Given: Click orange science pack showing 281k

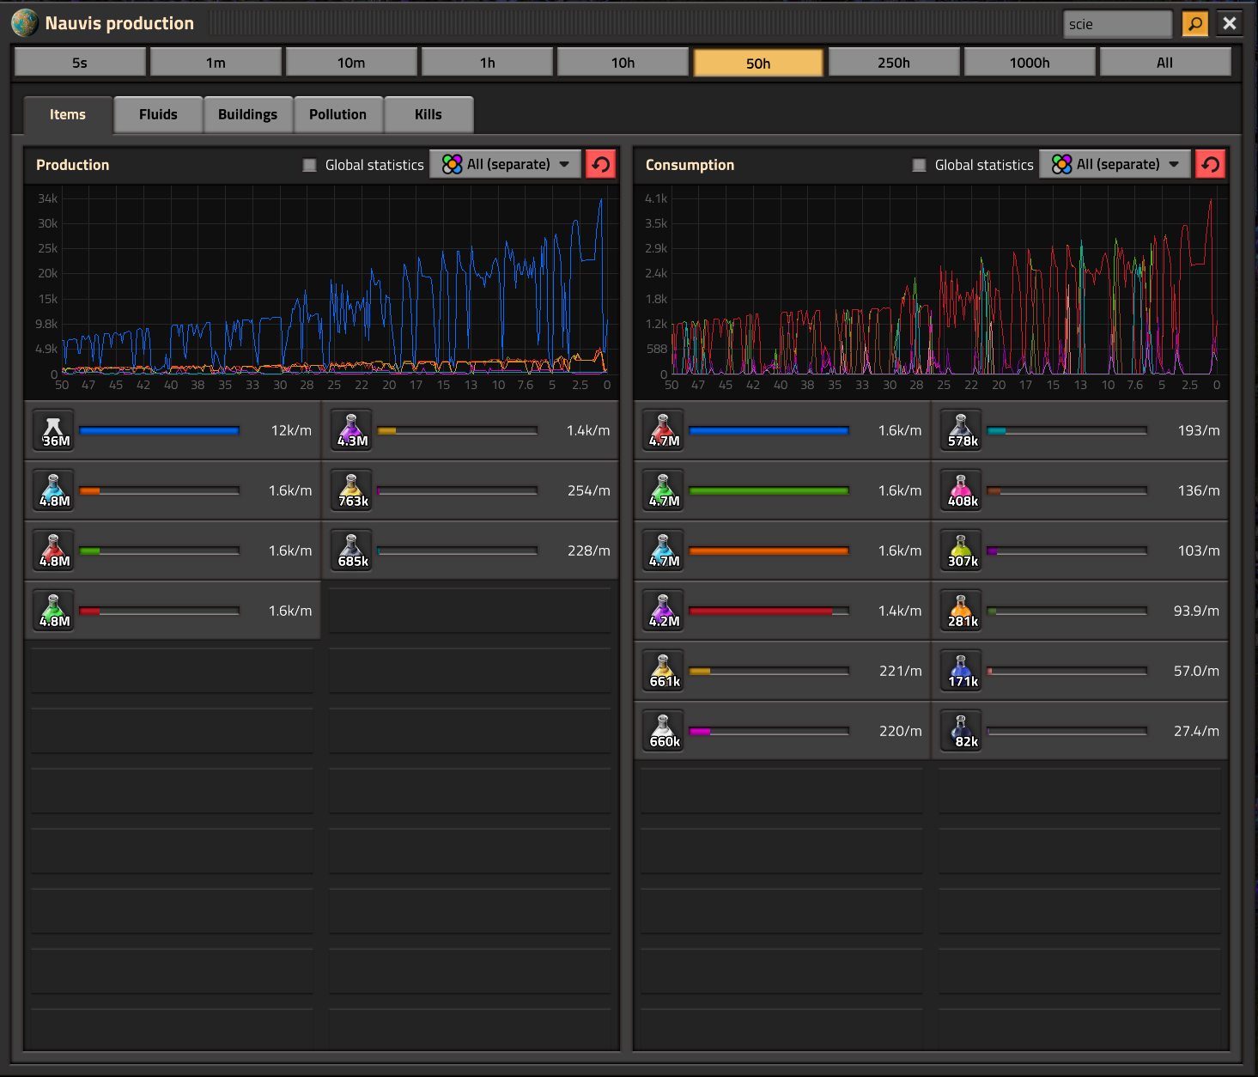Looking at the screenshot, I should coord(961,610).
